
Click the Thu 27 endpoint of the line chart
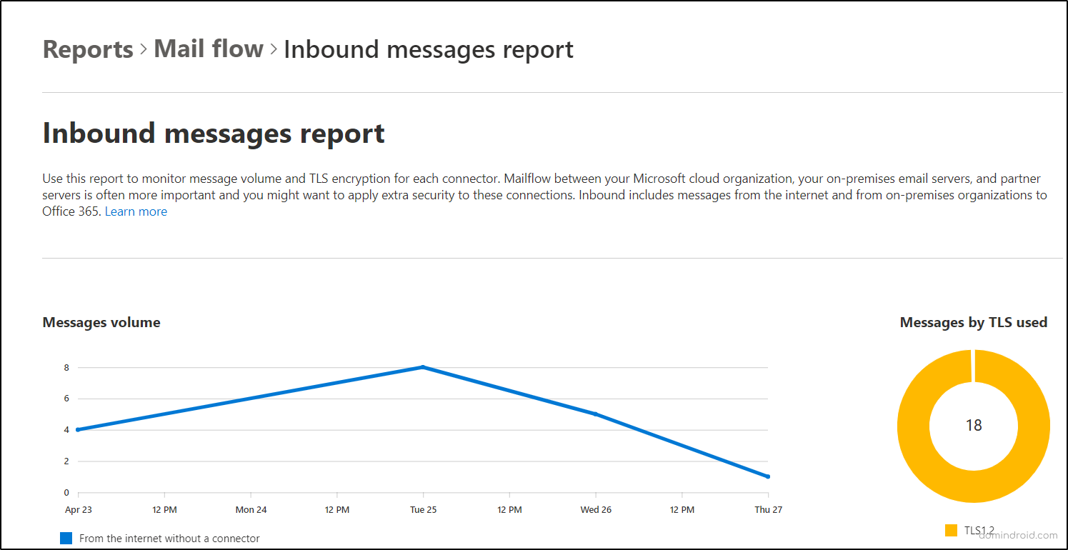coord(767,476)
